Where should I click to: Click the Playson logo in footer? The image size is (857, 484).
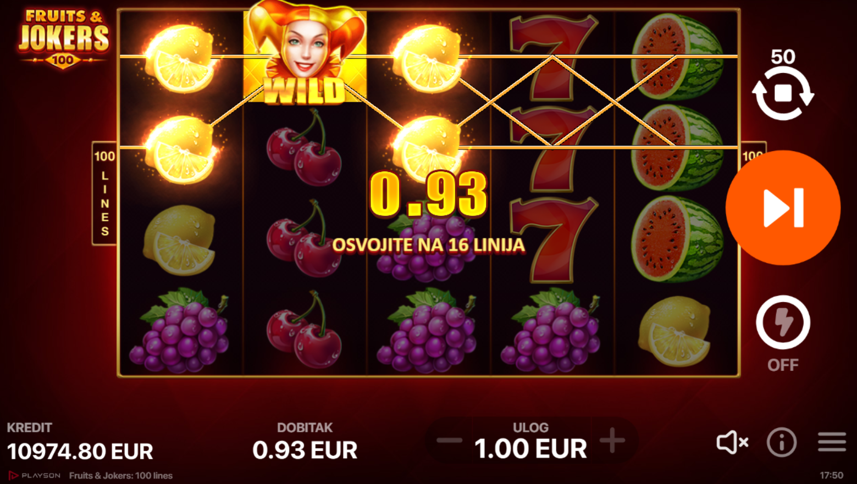tap(35, 475)
